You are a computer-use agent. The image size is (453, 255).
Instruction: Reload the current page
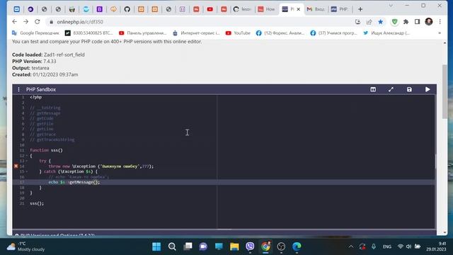point(38,22)
